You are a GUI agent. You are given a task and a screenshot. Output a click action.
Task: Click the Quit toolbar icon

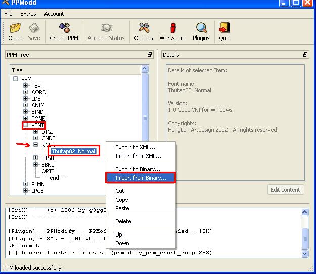224,32
